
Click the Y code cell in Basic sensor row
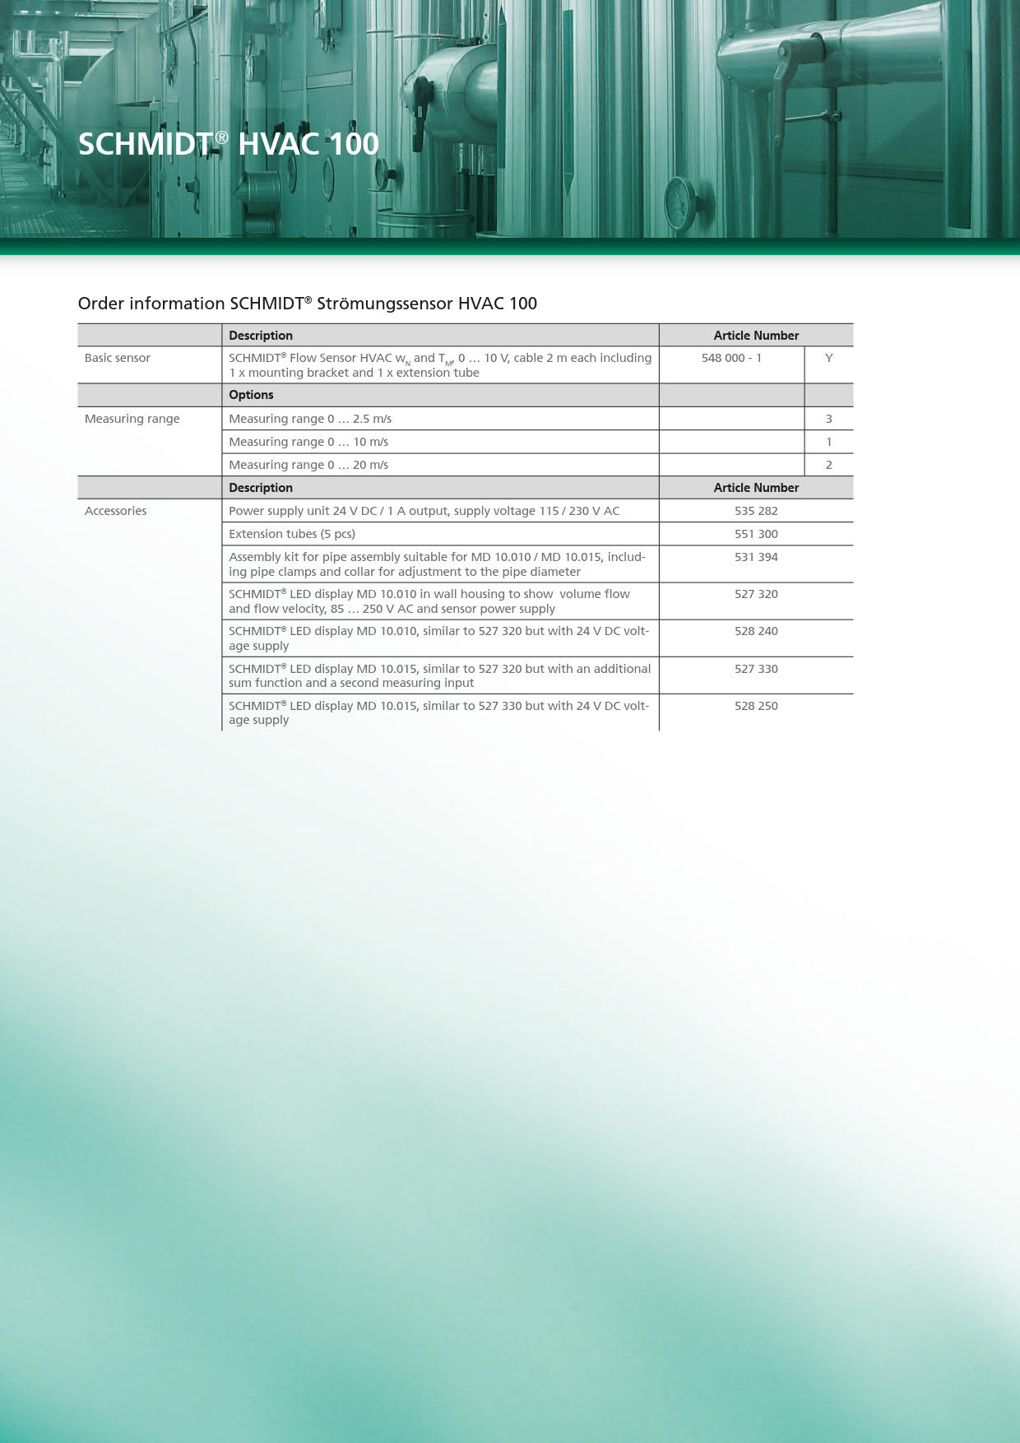point(828,358)
